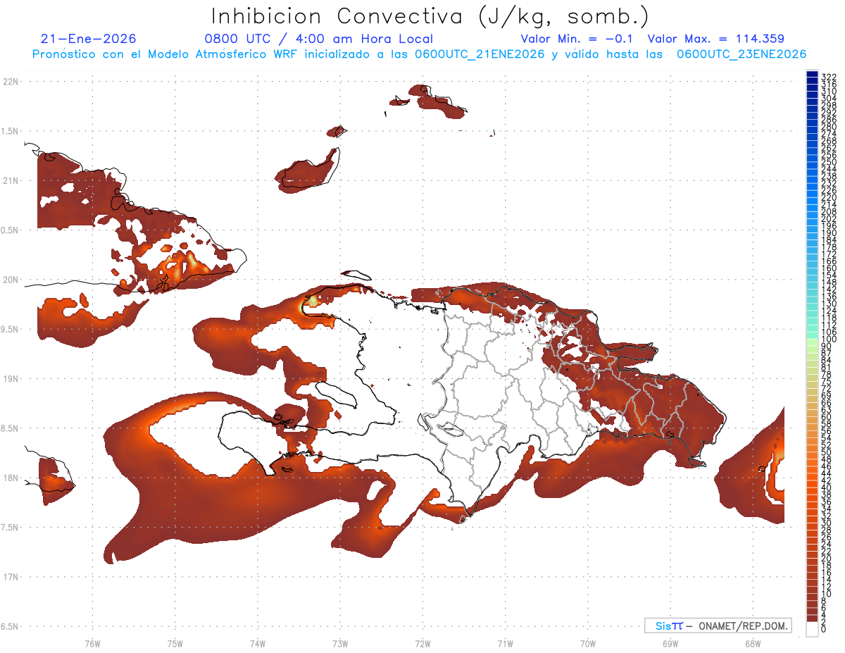Click the '21N' latitude label
Image resolution: width=845 pixels, height=653 pixels.
click(x=11, y=181)
